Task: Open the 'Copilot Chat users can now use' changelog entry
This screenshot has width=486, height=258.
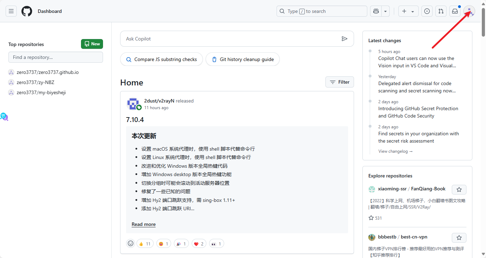Action: [x=417, y=62]
